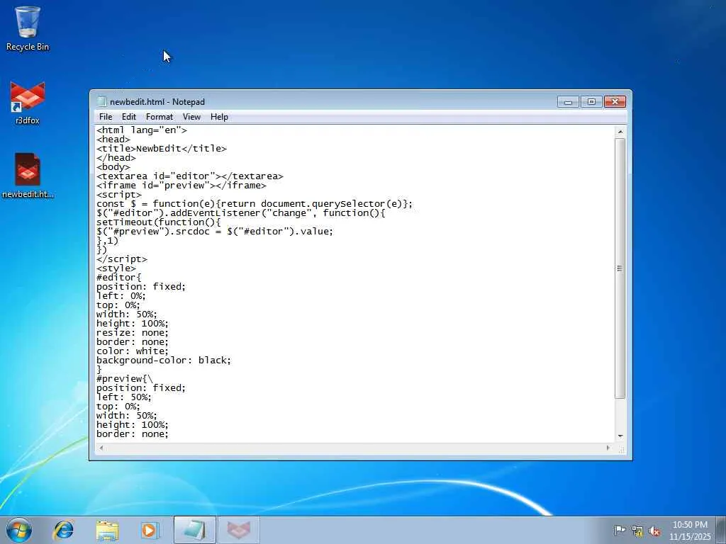Click the setTimeout(function(){ line

[x=159, y=222]
